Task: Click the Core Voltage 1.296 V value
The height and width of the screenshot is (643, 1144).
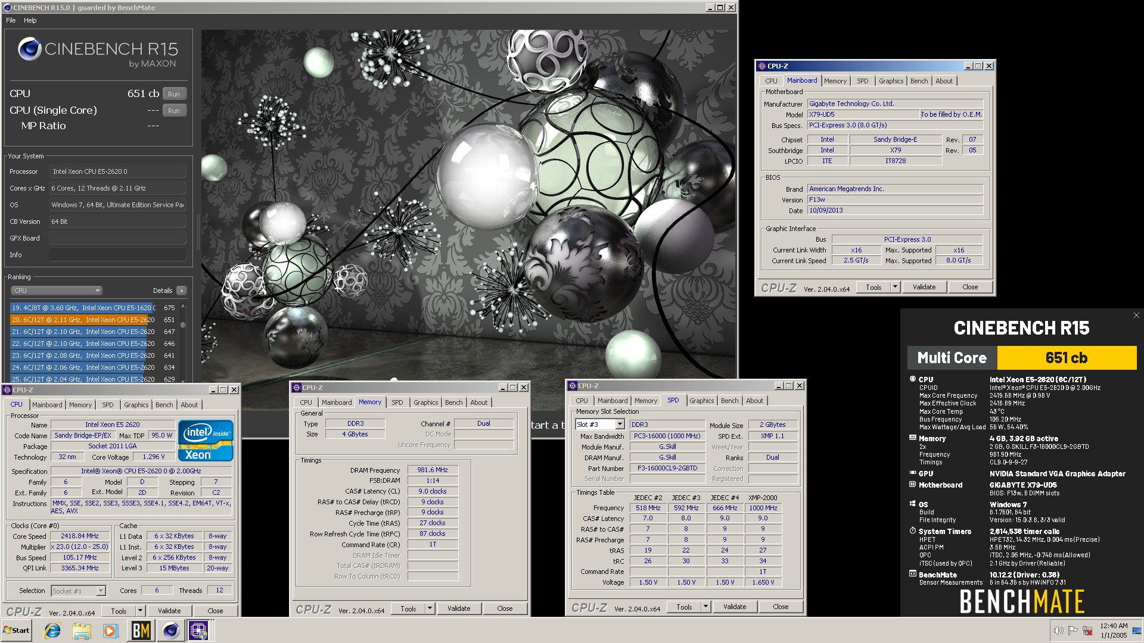Action: pos(154,457)
